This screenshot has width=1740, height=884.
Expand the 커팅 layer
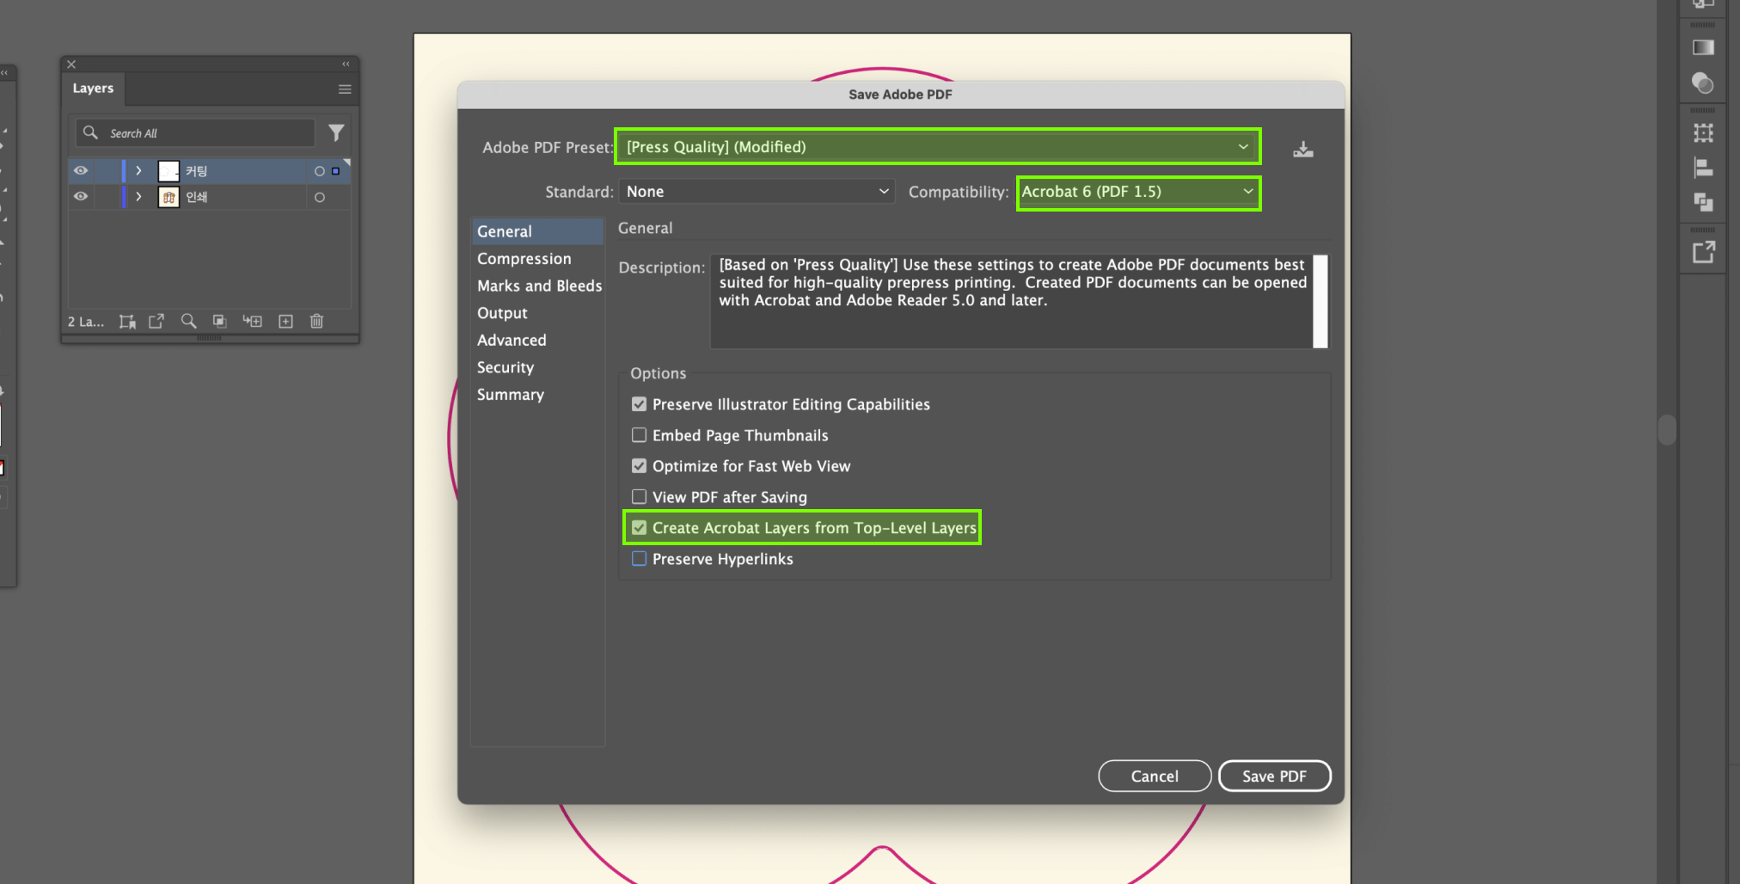[x=138, y=171]
